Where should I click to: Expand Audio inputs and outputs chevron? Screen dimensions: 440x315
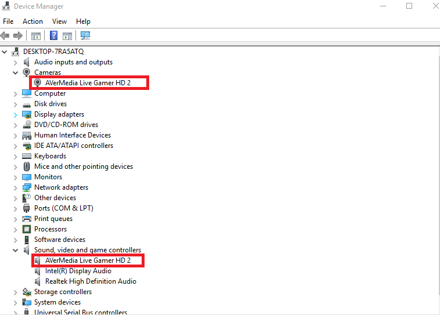(x=16, y=62)
